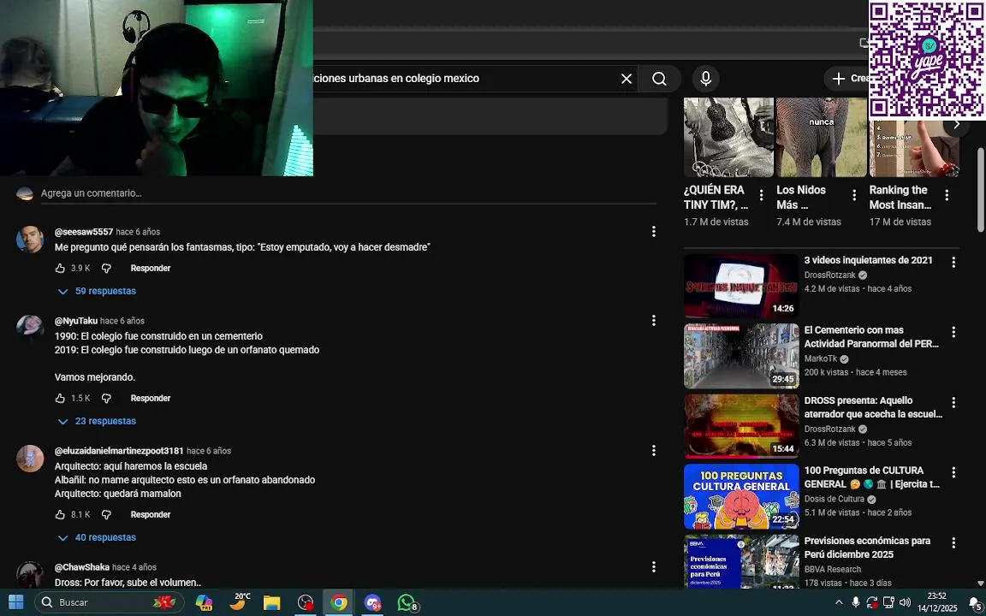Dislike the @eluzaidanielmartinezpoot3181 comment
This screenshot has height=616, width=986.
point(106,515)
